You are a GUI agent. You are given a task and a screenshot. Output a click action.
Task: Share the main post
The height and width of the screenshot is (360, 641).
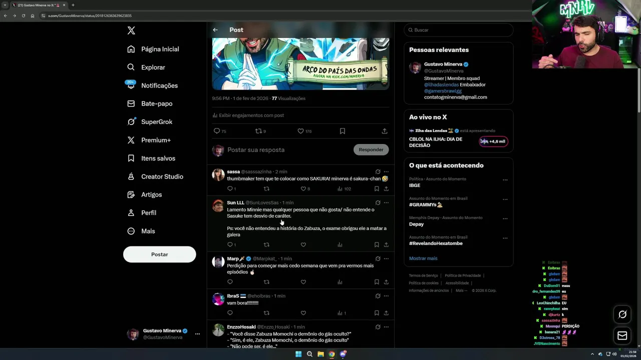pos(385,131)
